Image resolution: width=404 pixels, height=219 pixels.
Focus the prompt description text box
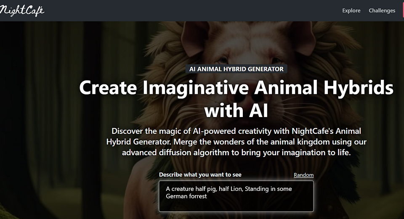[x=236, y=196]
